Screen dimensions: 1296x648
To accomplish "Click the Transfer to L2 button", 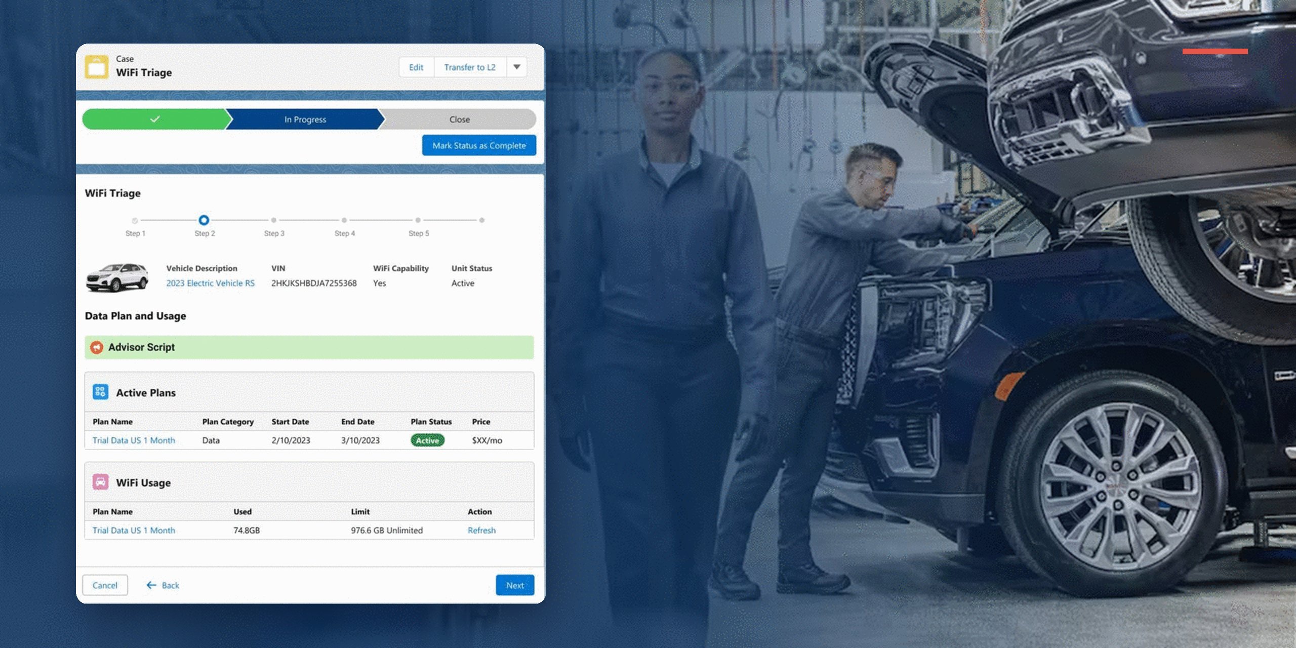I will click(x=470, y=67).
